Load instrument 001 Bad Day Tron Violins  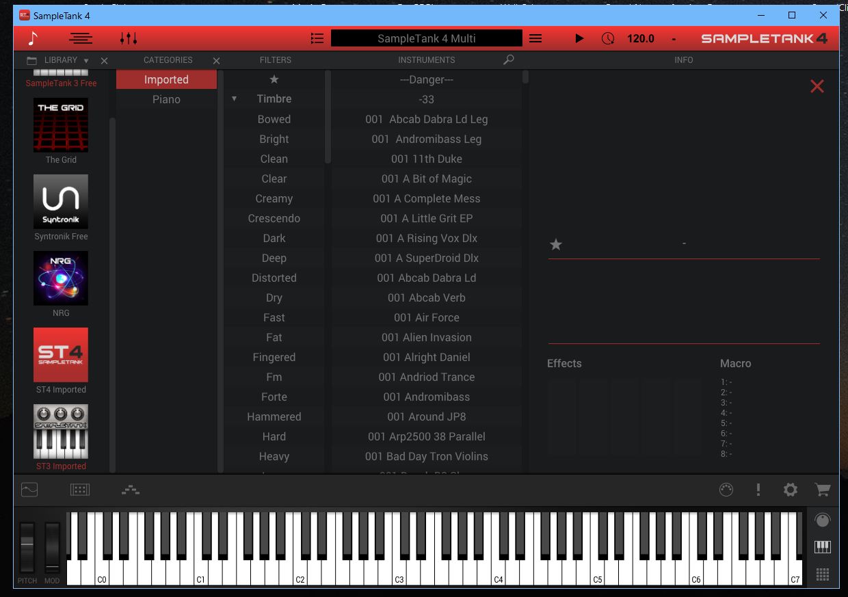click(427, 456)
